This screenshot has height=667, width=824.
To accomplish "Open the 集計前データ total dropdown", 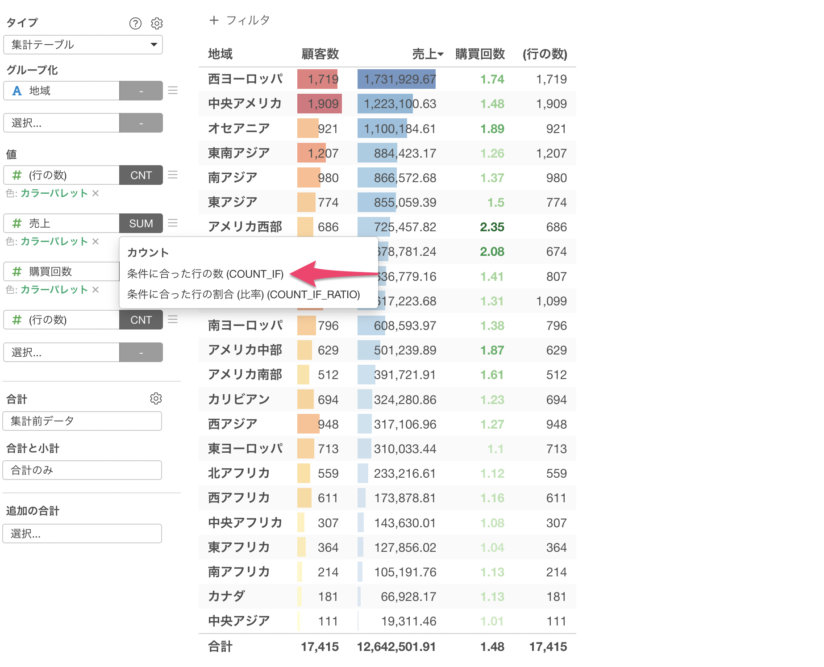I will click(x=82, y=421).
